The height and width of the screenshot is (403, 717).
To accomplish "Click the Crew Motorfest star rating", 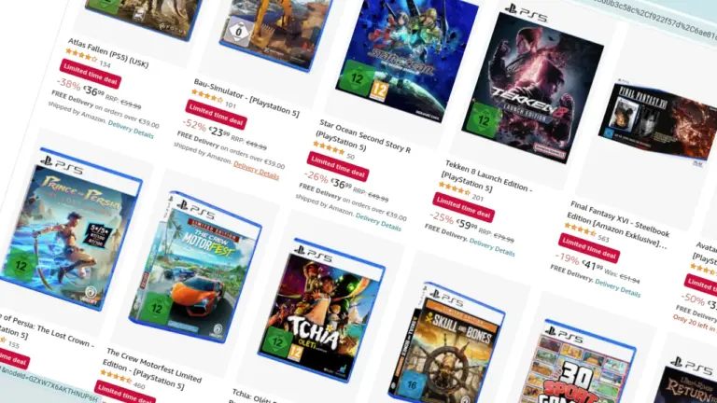I will pos(116,378).
